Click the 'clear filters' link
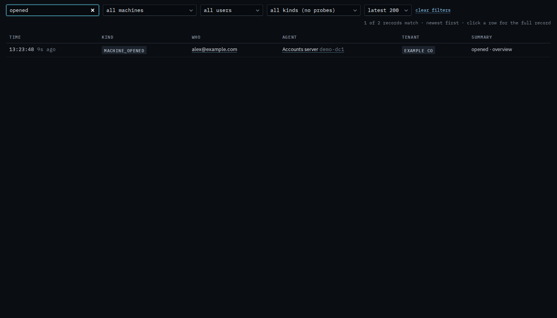This screenshot has height=318, width=557. (433, 10)
